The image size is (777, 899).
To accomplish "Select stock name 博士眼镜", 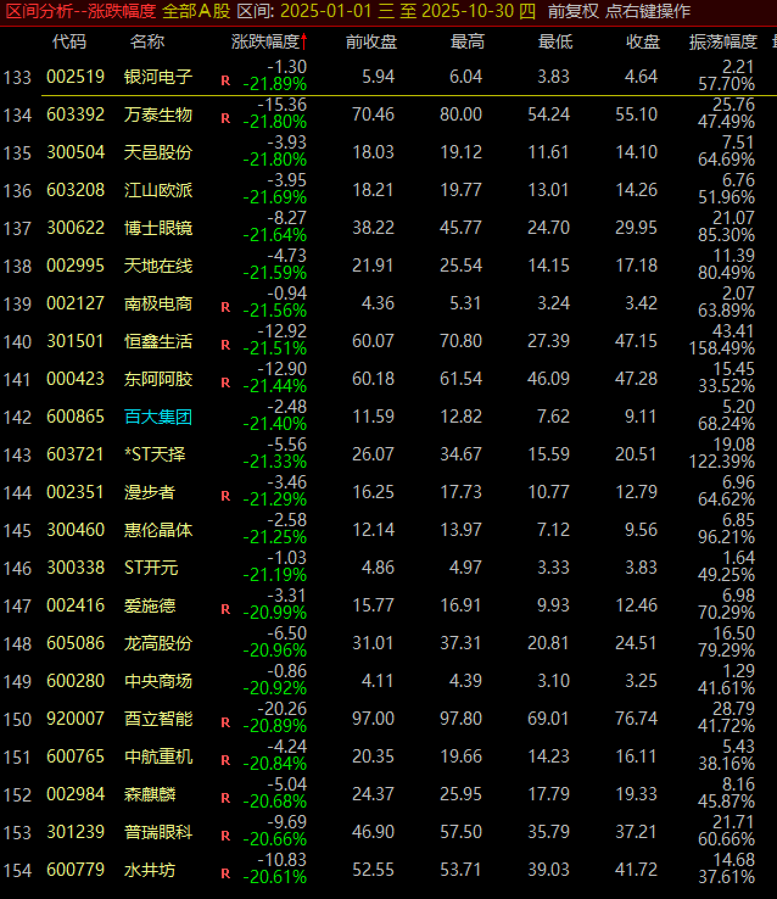I will (x=158, y=228).
